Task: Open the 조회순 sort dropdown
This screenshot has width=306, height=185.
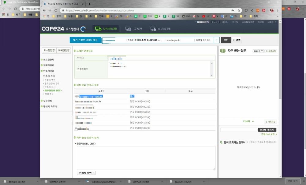Action: 258,51
